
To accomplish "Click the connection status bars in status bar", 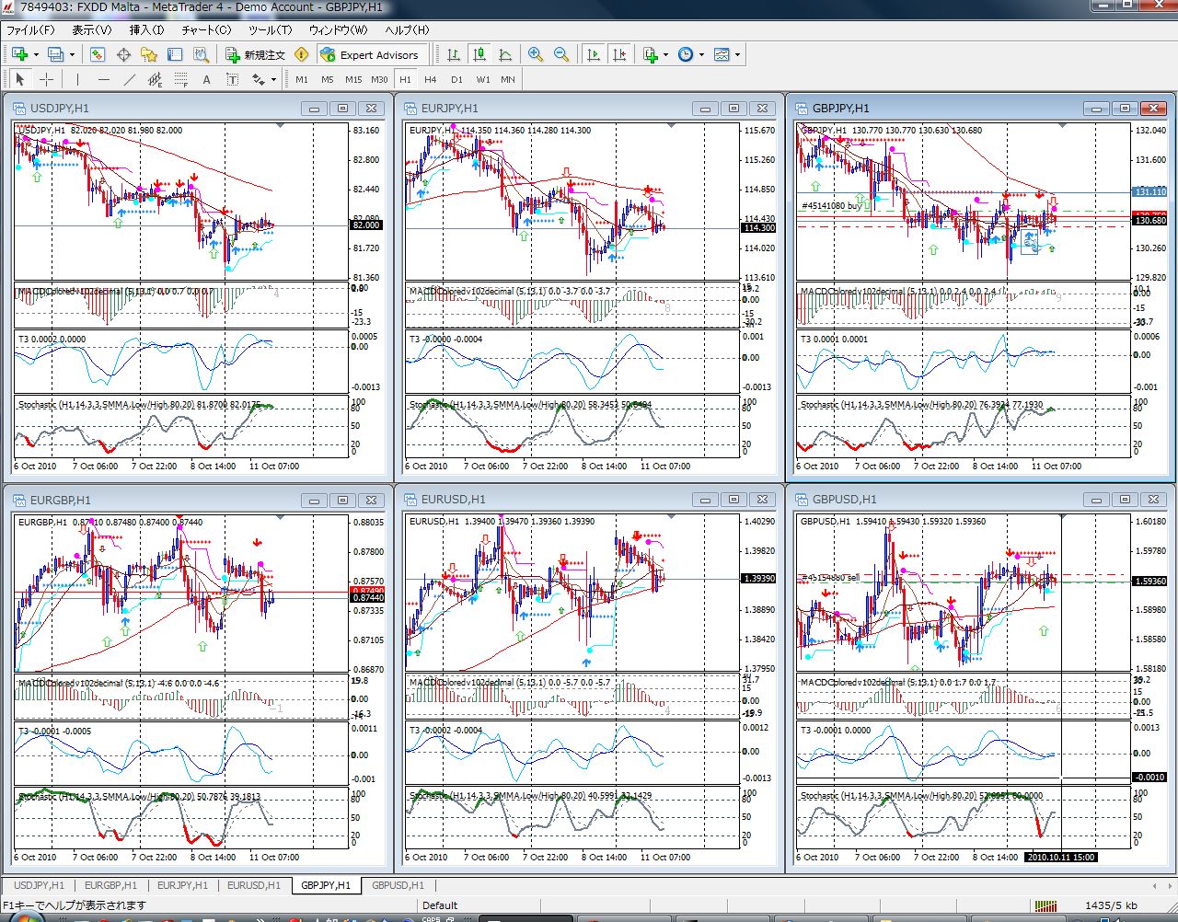I will click(x=1045, y=905).
